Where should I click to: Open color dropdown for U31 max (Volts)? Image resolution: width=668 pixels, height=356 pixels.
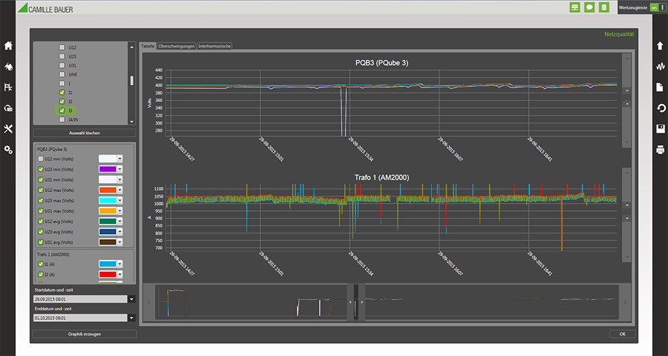click(x=120, y=211)
